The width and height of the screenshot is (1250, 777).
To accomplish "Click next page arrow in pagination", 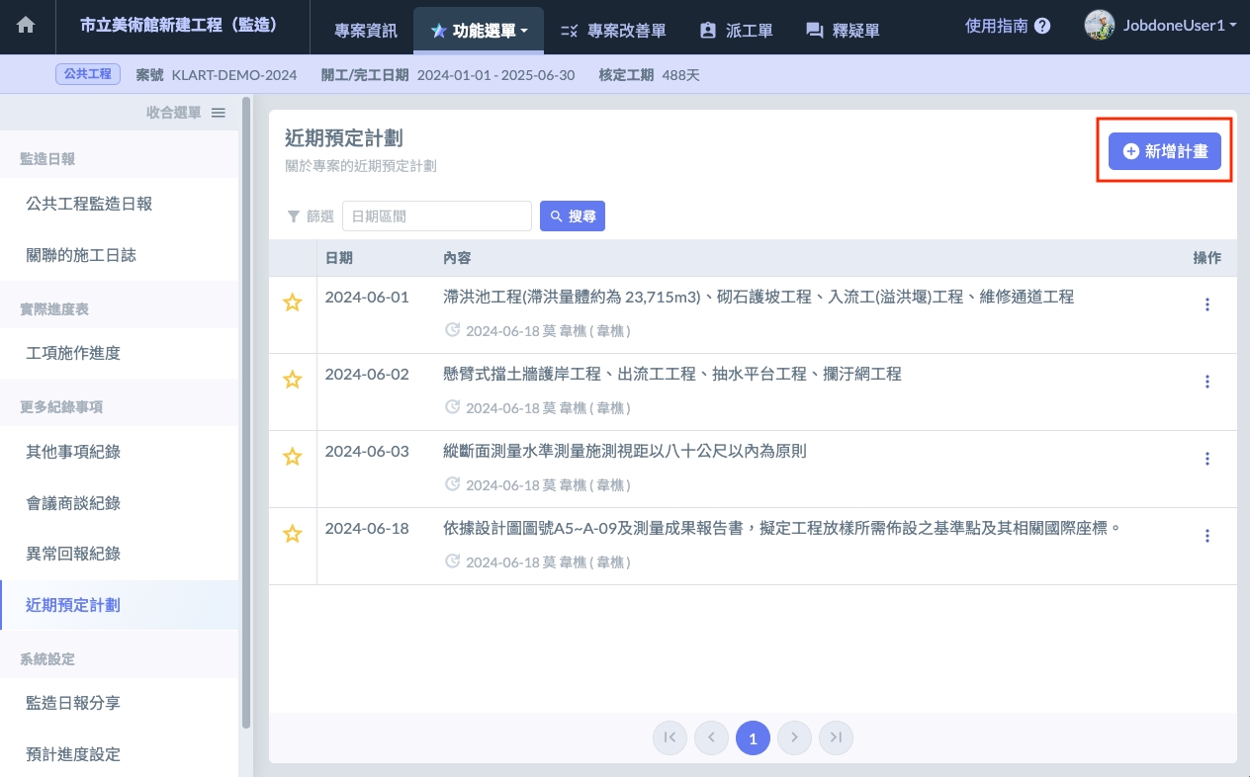I will pos(794,737).
